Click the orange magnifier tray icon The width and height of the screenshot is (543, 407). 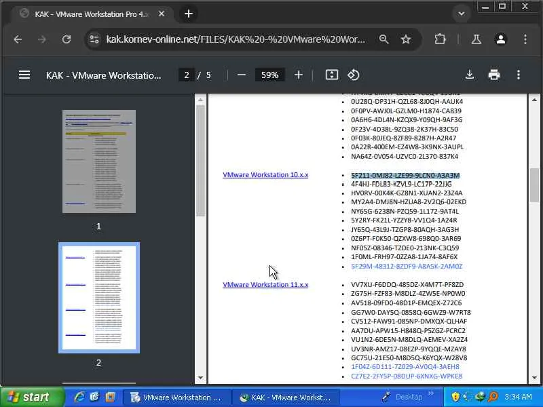tap(493, 397)
